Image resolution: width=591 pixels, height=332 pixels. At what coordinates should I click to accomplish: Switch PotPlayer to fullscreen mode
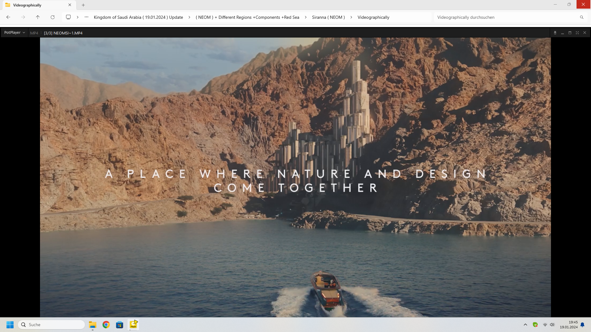click(577, 33)
